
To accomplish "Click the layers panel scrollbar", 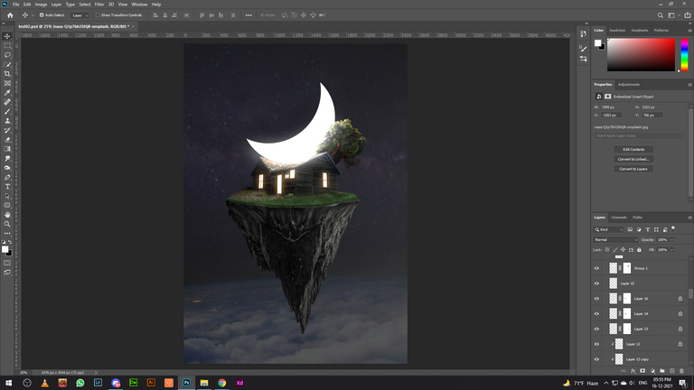I will (690, 294).
